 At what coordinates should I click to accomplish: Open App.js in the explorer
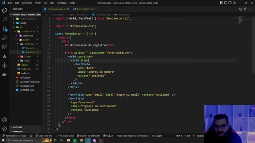[25, 65]
